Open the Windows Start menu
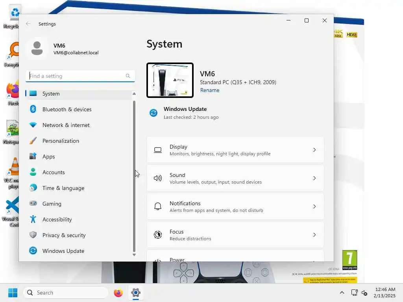Image resolution: width=403 pixels, height=302 pixels. pyautogui.click(x=13, y=293)
